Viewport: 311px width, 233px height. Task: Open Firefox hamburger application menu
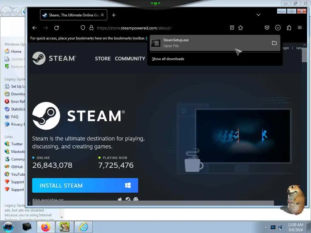click(x=300, y=28)
